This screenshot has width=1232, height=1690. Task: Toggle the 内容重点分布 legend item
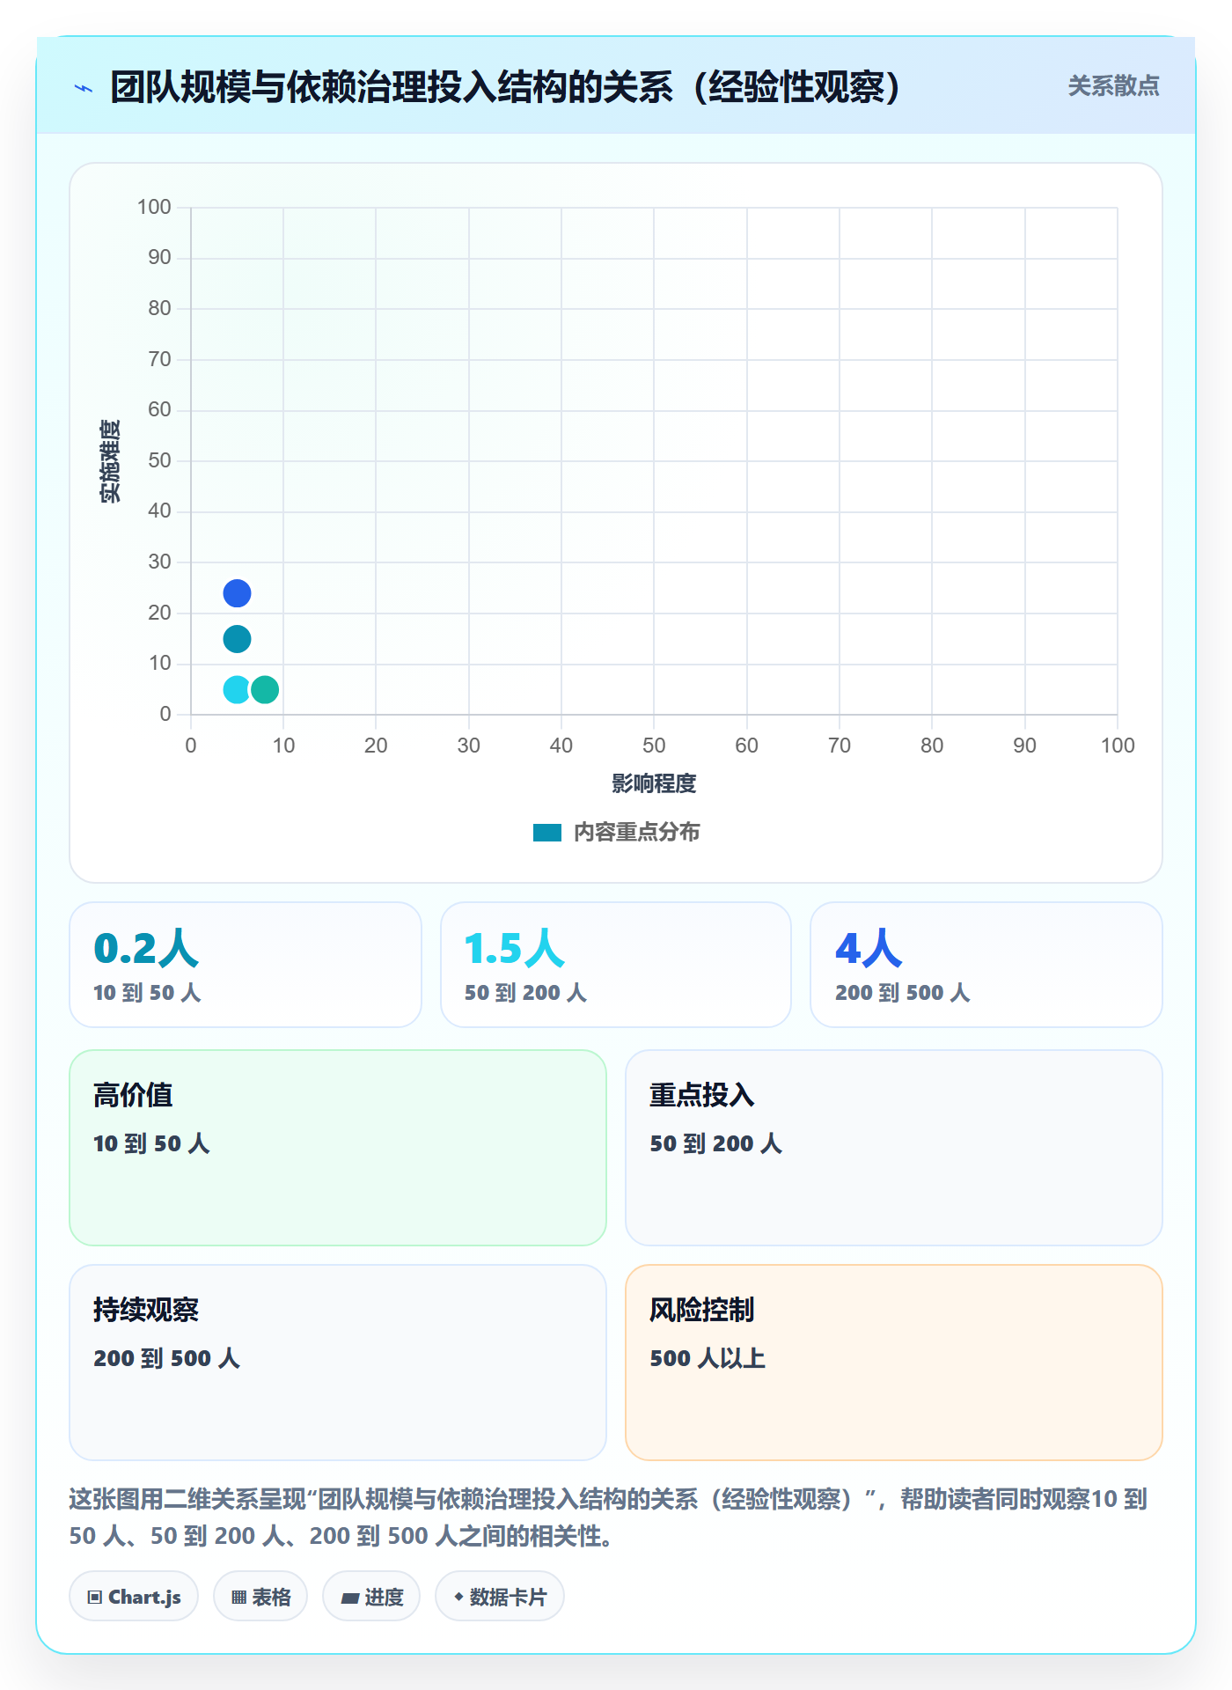pos(616,832)
